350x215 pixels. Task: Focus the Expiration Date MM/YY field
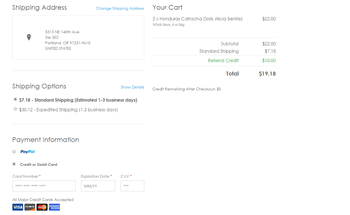(98, 186)
